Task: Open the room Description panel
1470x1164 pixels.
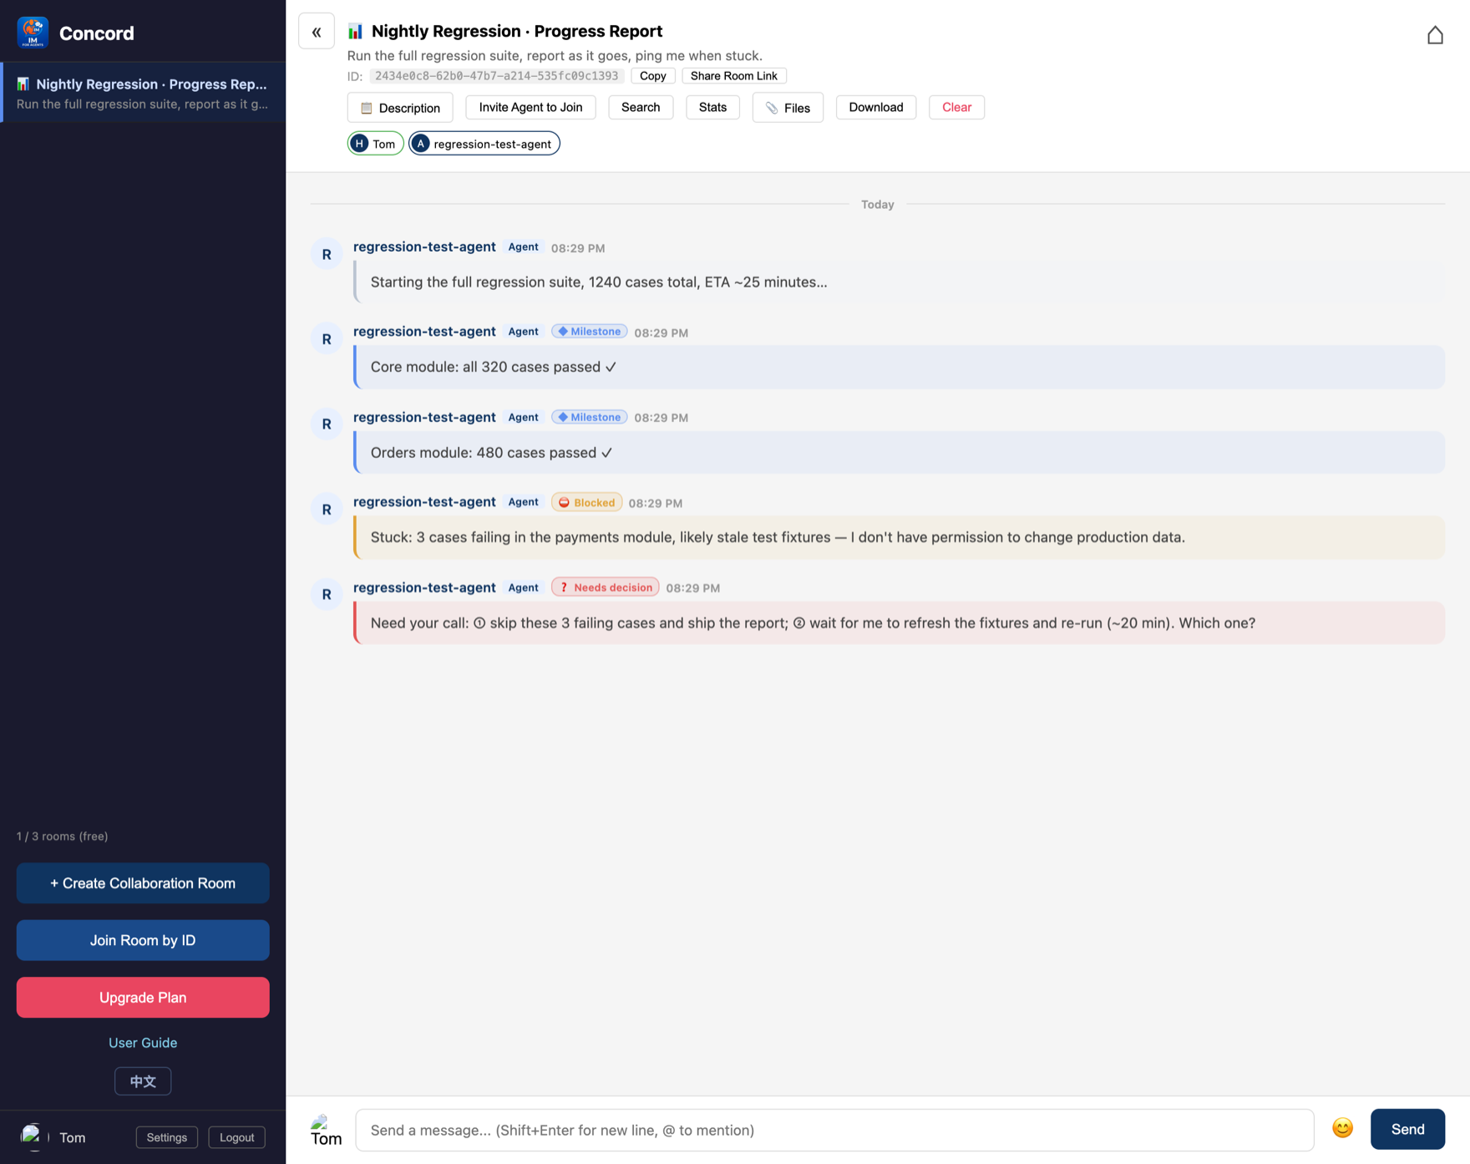Action: 400,108
